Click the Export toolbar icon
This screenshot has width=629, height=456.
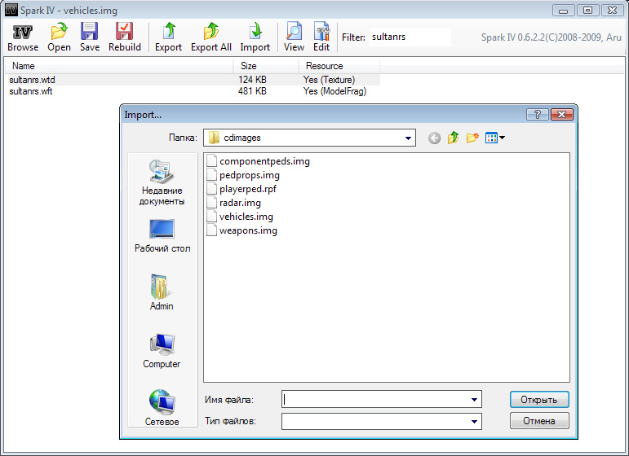pyautogui.click(x=168, y=33)
